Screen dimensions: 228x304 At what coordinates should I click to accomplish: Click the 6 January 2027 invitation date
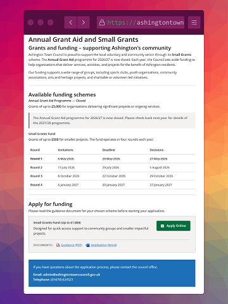click(68, 185)
